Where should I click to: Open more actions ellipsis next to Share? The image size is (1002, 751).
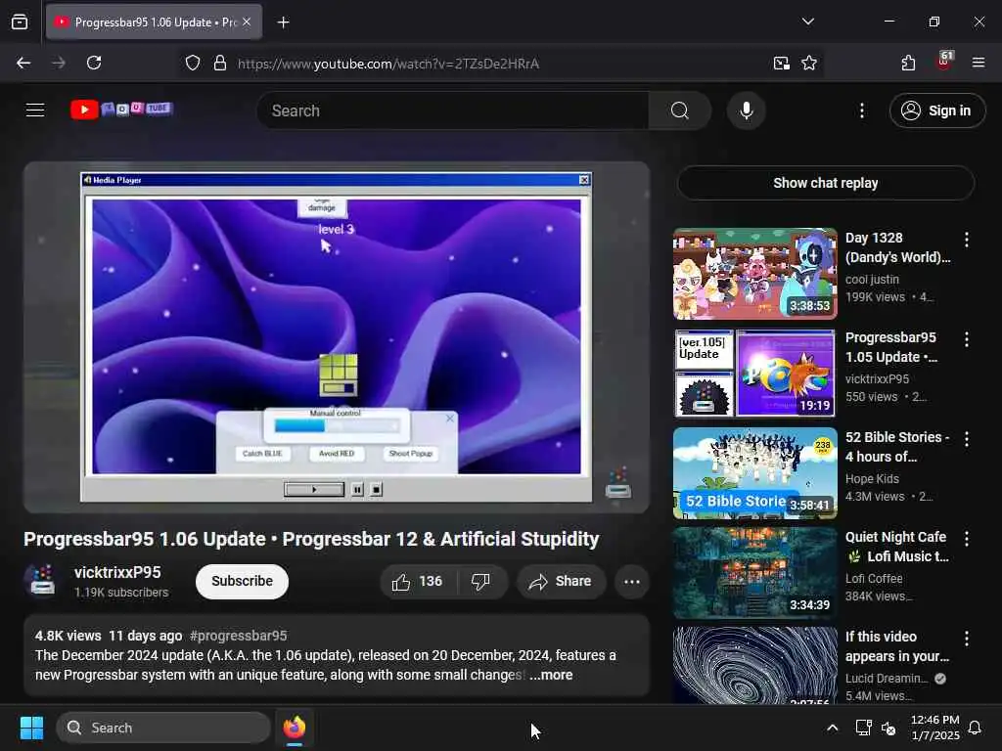631,581
